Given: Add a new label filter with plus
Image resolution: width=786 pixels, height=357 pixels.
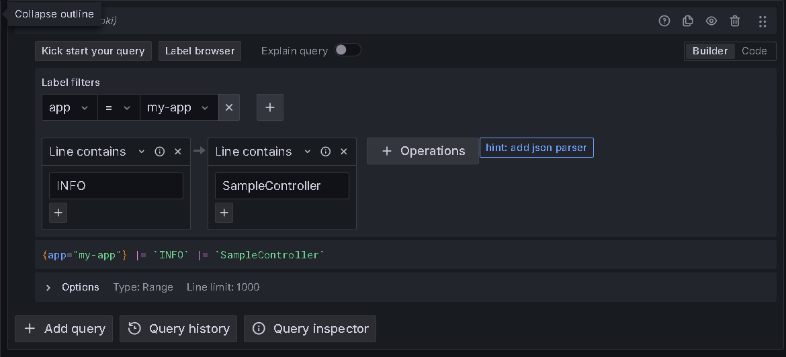Looking at the screenshot, I should (x=270, y=107).
